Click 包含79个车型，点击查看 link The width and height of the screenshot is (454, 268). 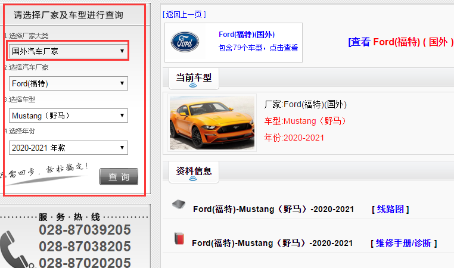pyautogui.click(x=258, y=48)
